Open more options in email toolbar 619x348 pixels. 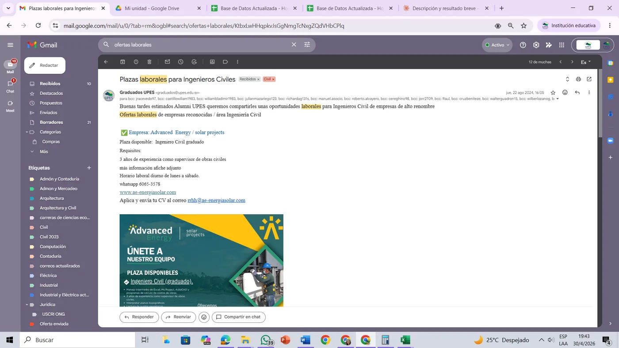(237, 62)
